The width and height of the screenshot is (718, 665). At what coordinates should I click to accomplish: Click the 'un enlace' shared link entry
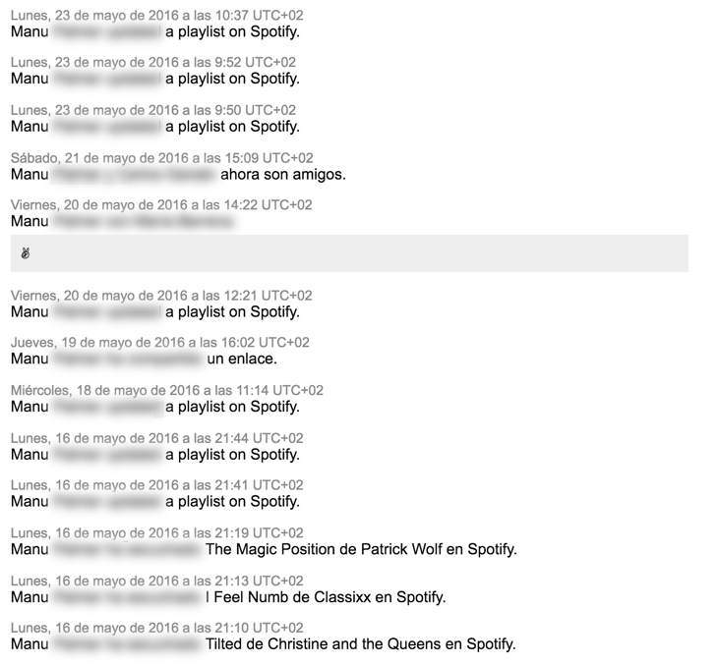coord(144,359)
